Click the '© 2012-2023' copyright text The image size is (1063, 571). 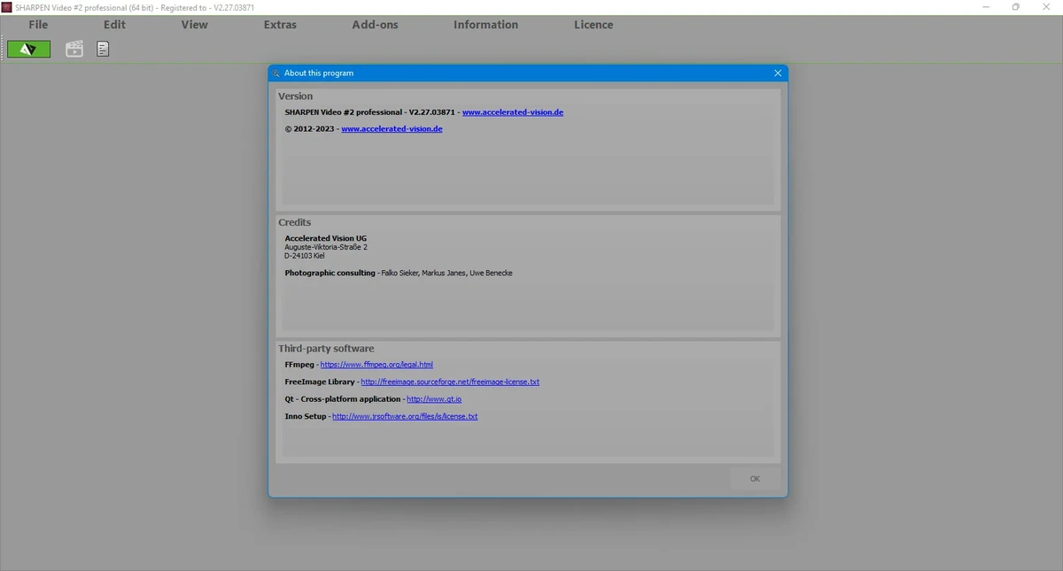tap(309, 129)
